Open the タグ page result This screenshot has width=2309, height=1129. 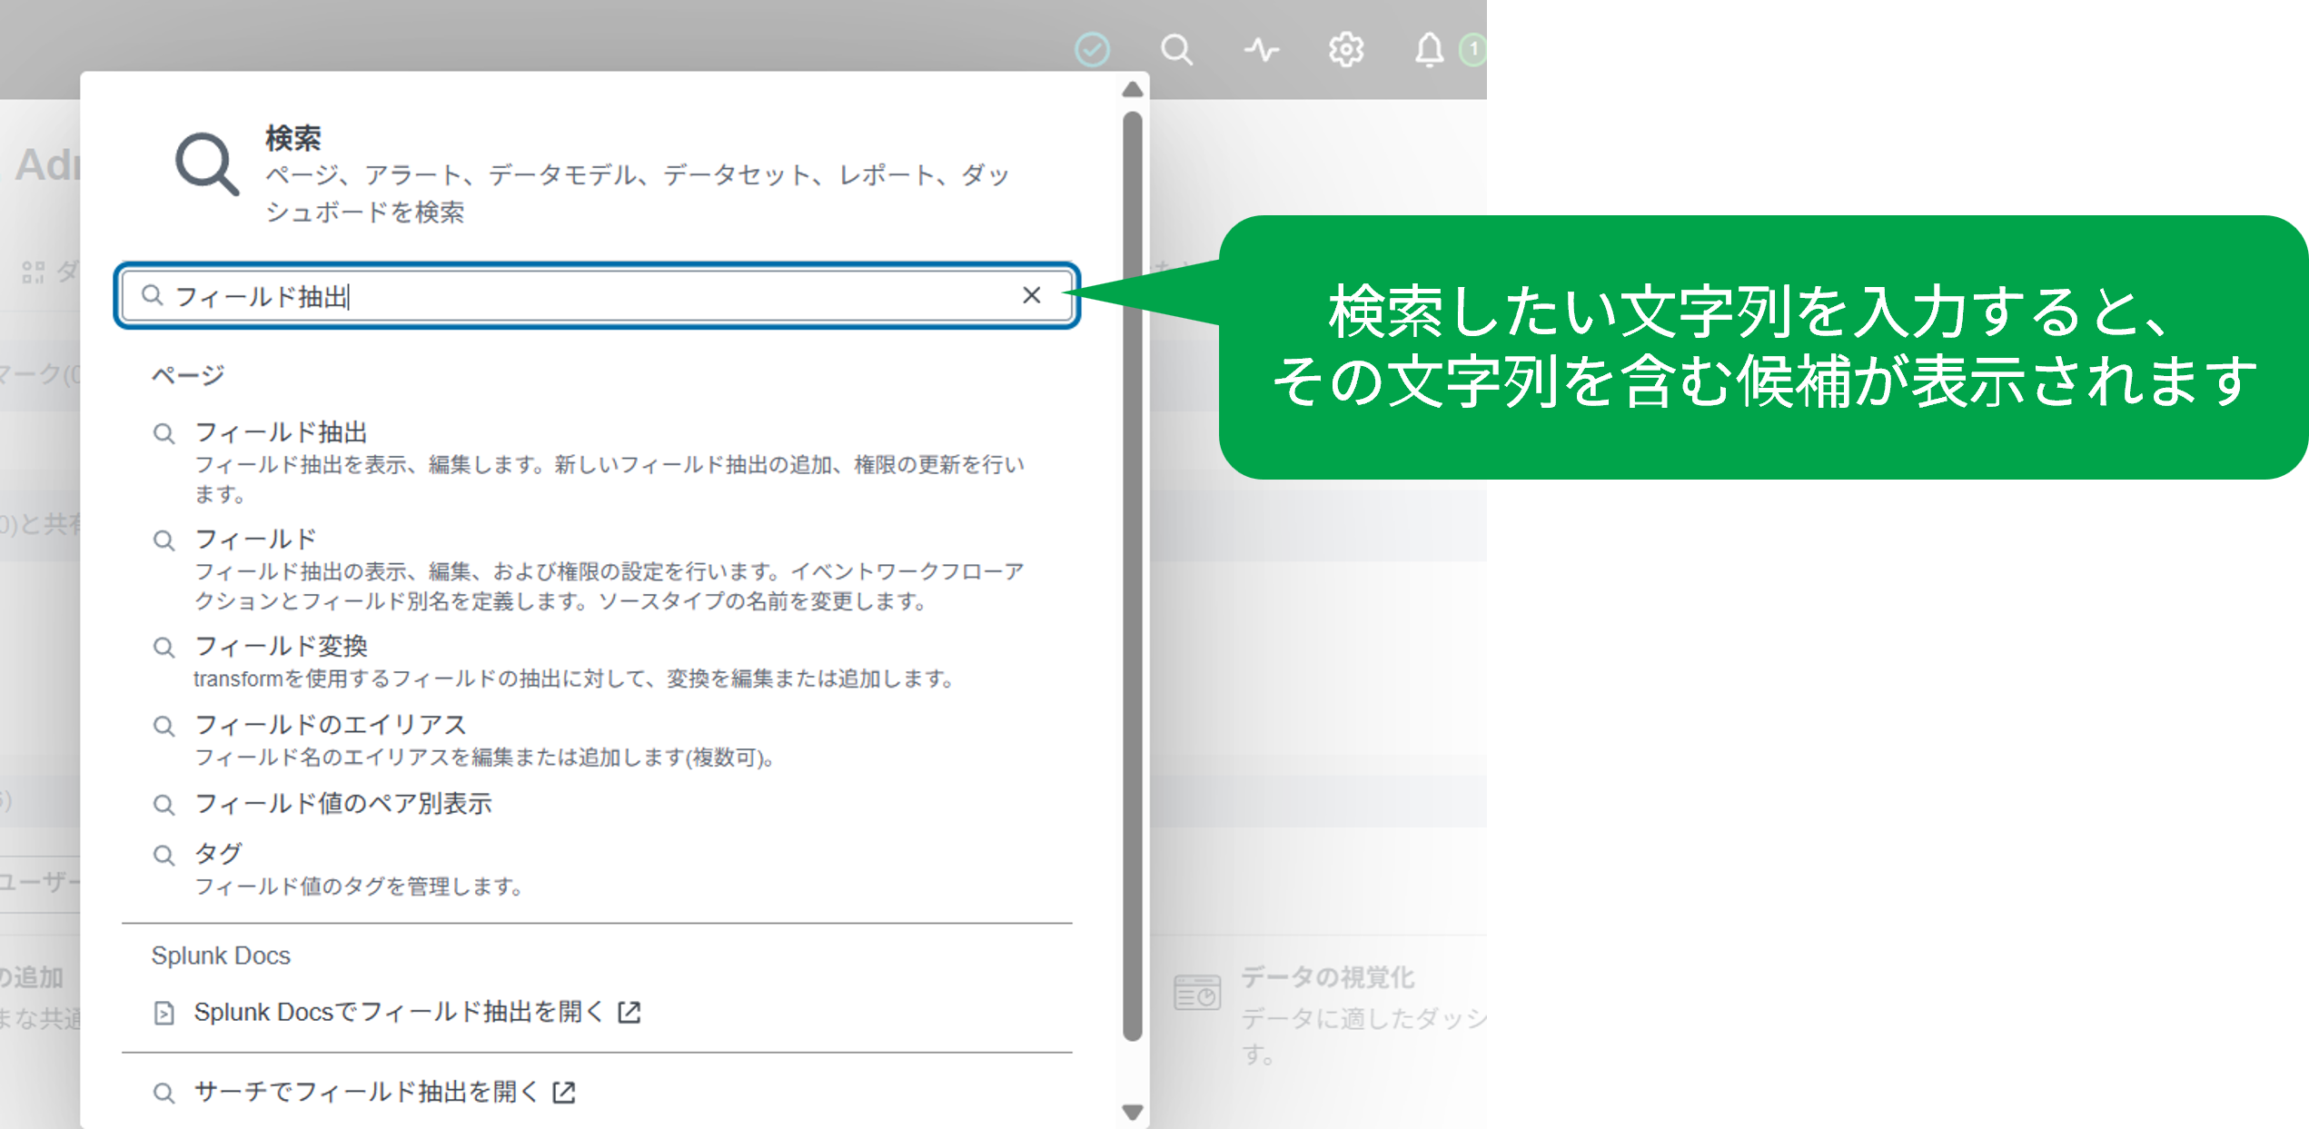click(x=218, y=854)
